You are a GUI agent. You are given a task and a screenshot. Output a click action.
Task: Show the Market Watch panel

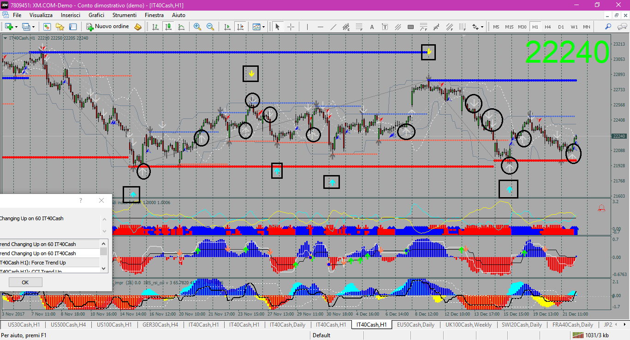tap(47, 27)
